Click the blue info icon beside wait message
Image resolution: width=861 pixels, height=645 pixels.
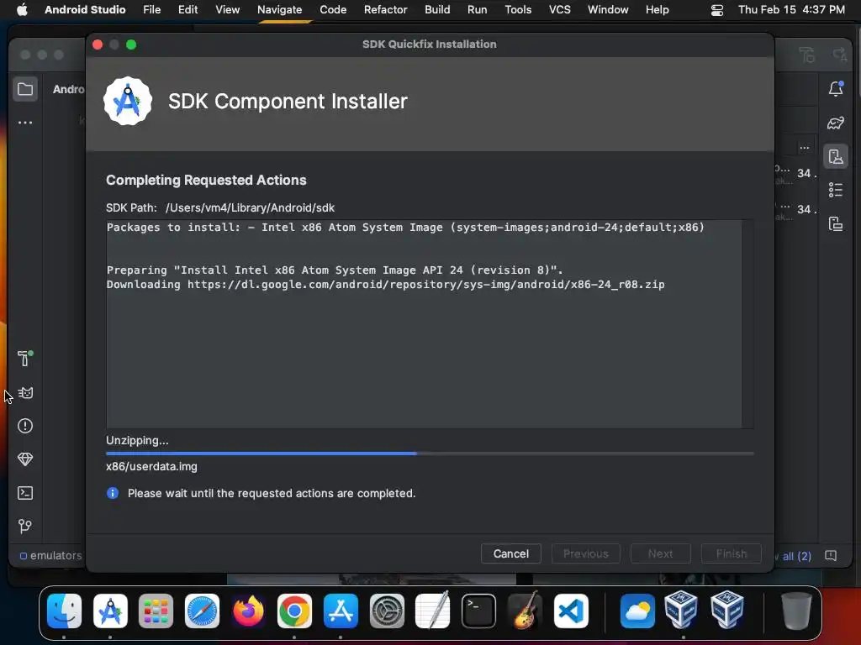pos(113,492)
